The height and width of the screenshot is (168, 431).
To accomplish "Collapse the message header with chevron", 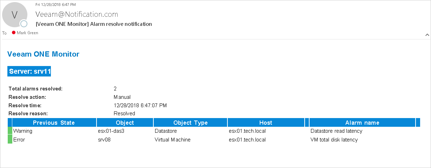I will point(427,35).
